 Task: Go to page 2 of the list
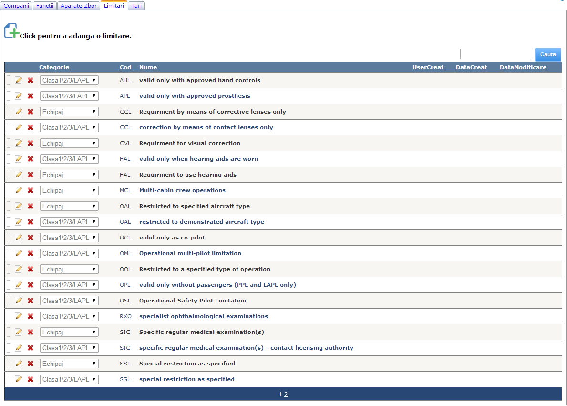[286, 394]
